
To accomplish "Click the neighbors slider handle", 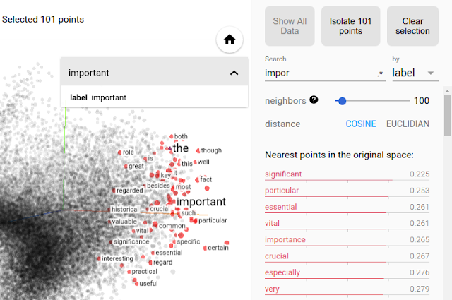I will pyautogui.click(x=342, y=101).
